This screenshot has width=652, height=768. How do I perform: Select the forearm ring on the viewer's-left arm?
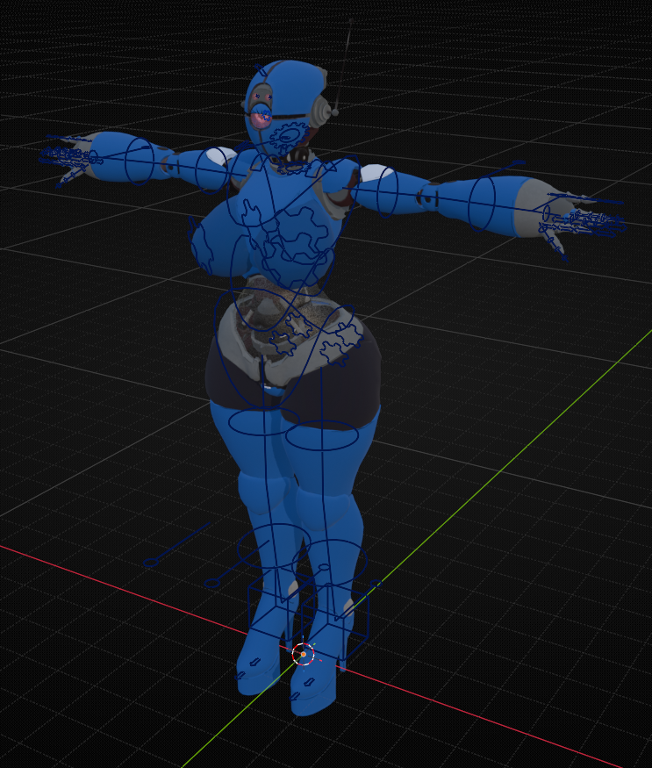140,161
